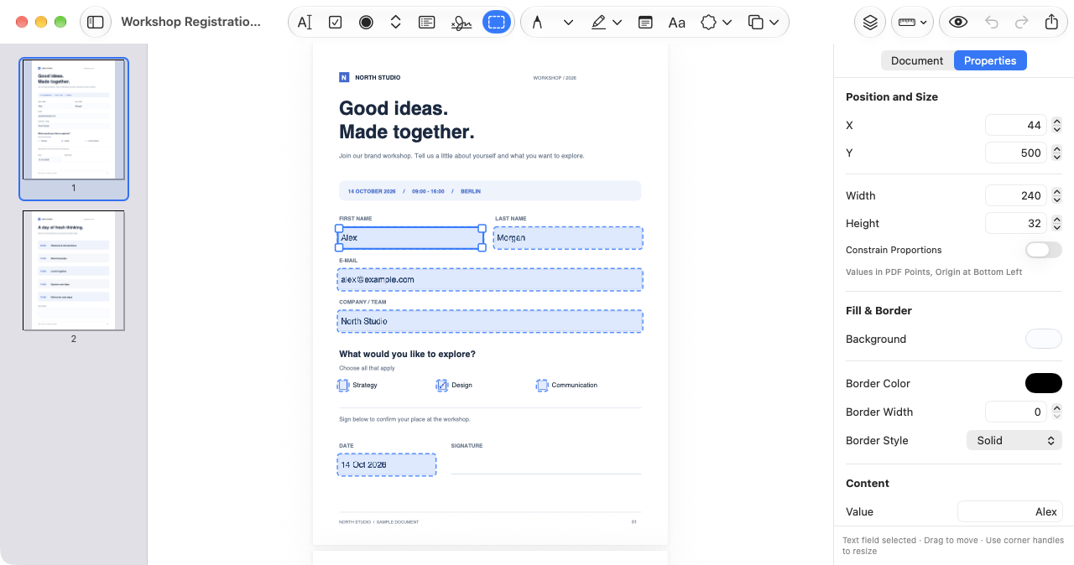Open the ruler tool dropdown arrow
1074x565 pixels.
pyautogui.click(x=924, y=23)
